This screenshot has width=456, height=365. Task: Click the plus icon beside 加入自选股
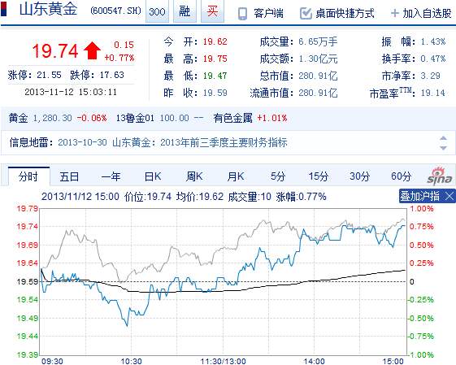(x=395, y=13)
